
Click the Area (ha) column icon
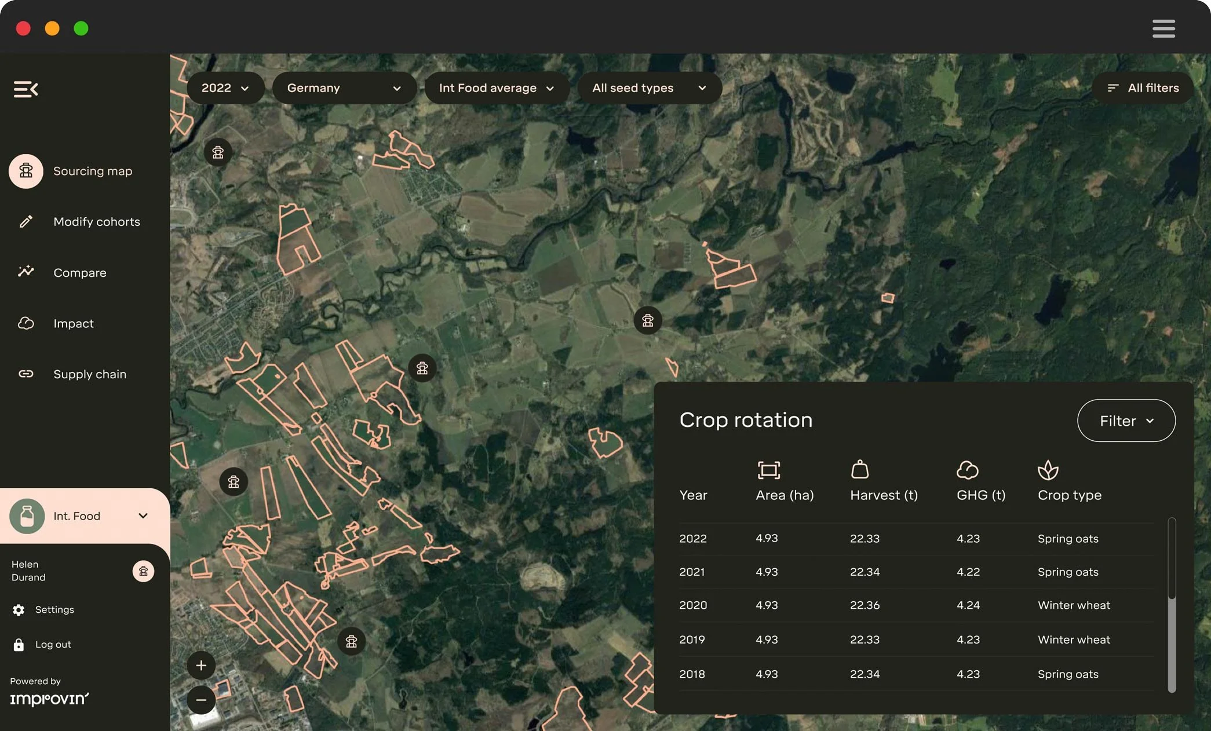tap(768, 470)
